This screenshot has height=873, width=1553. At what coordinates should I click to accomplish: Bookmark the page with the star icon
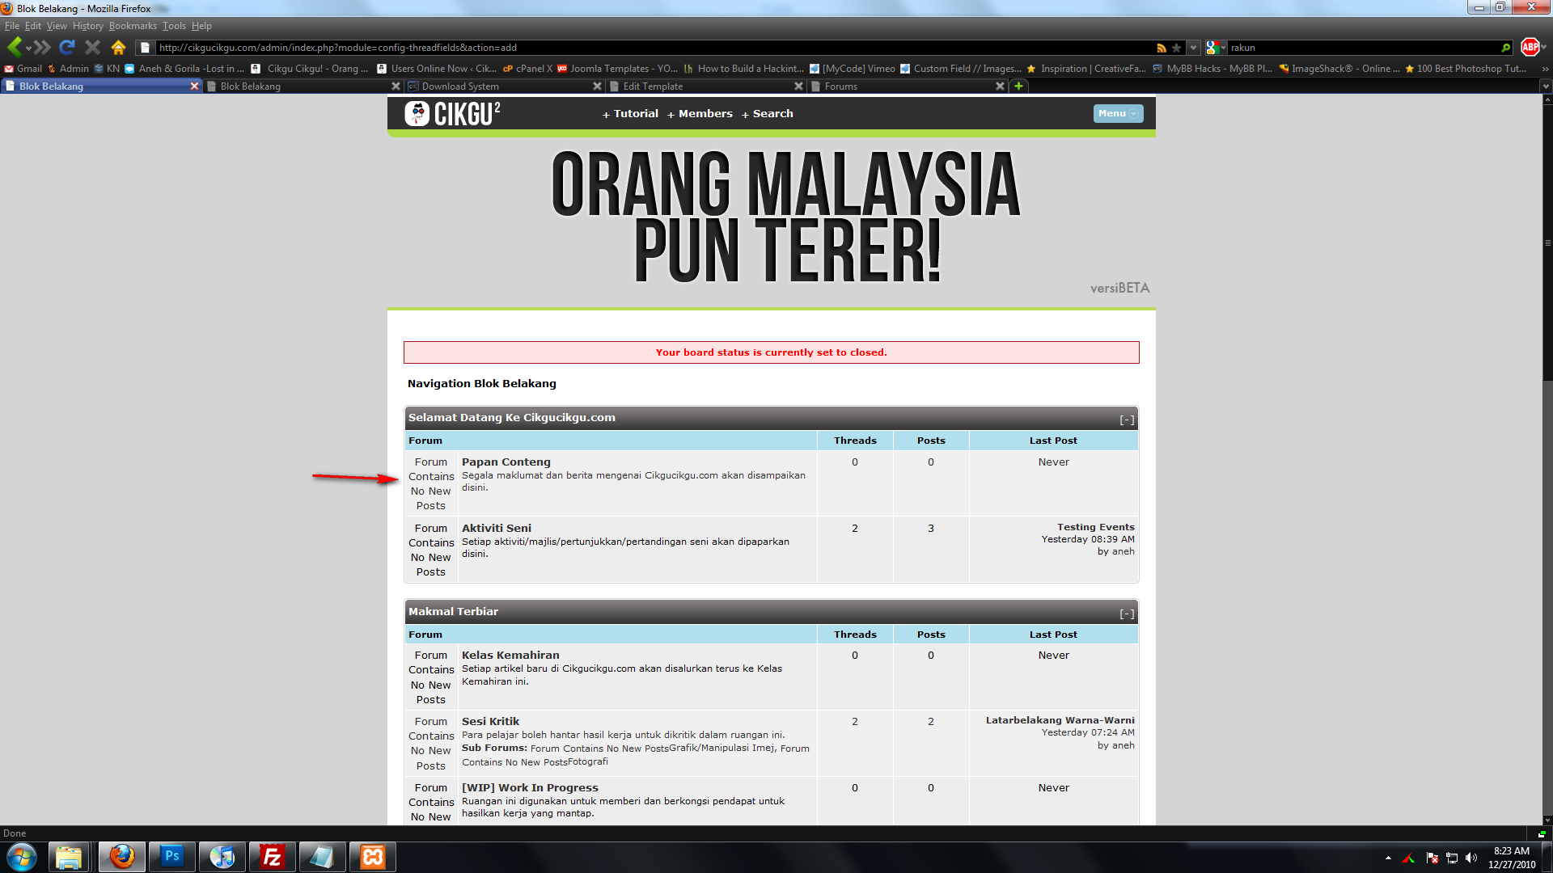(x=1177, y=48)
